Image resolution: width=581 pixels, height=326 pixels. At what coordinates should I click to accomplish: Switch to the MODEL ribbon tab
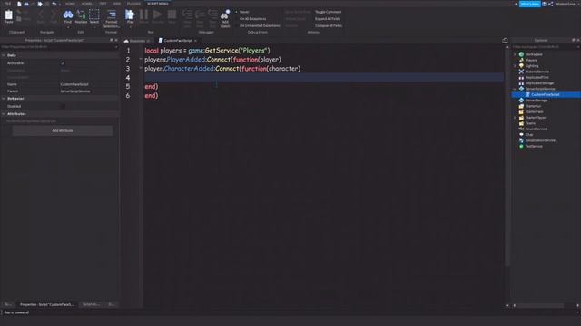coord(87,4)
